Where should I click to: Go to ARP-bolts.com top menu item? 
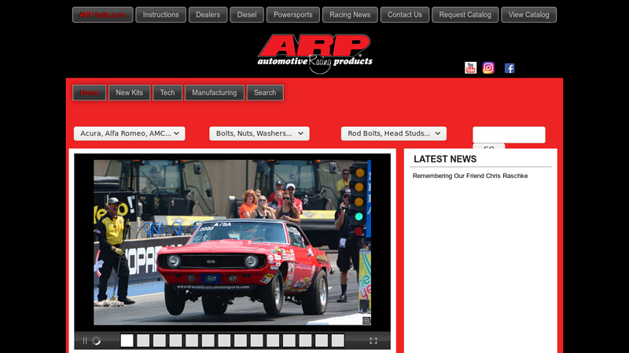click(102, 15)
